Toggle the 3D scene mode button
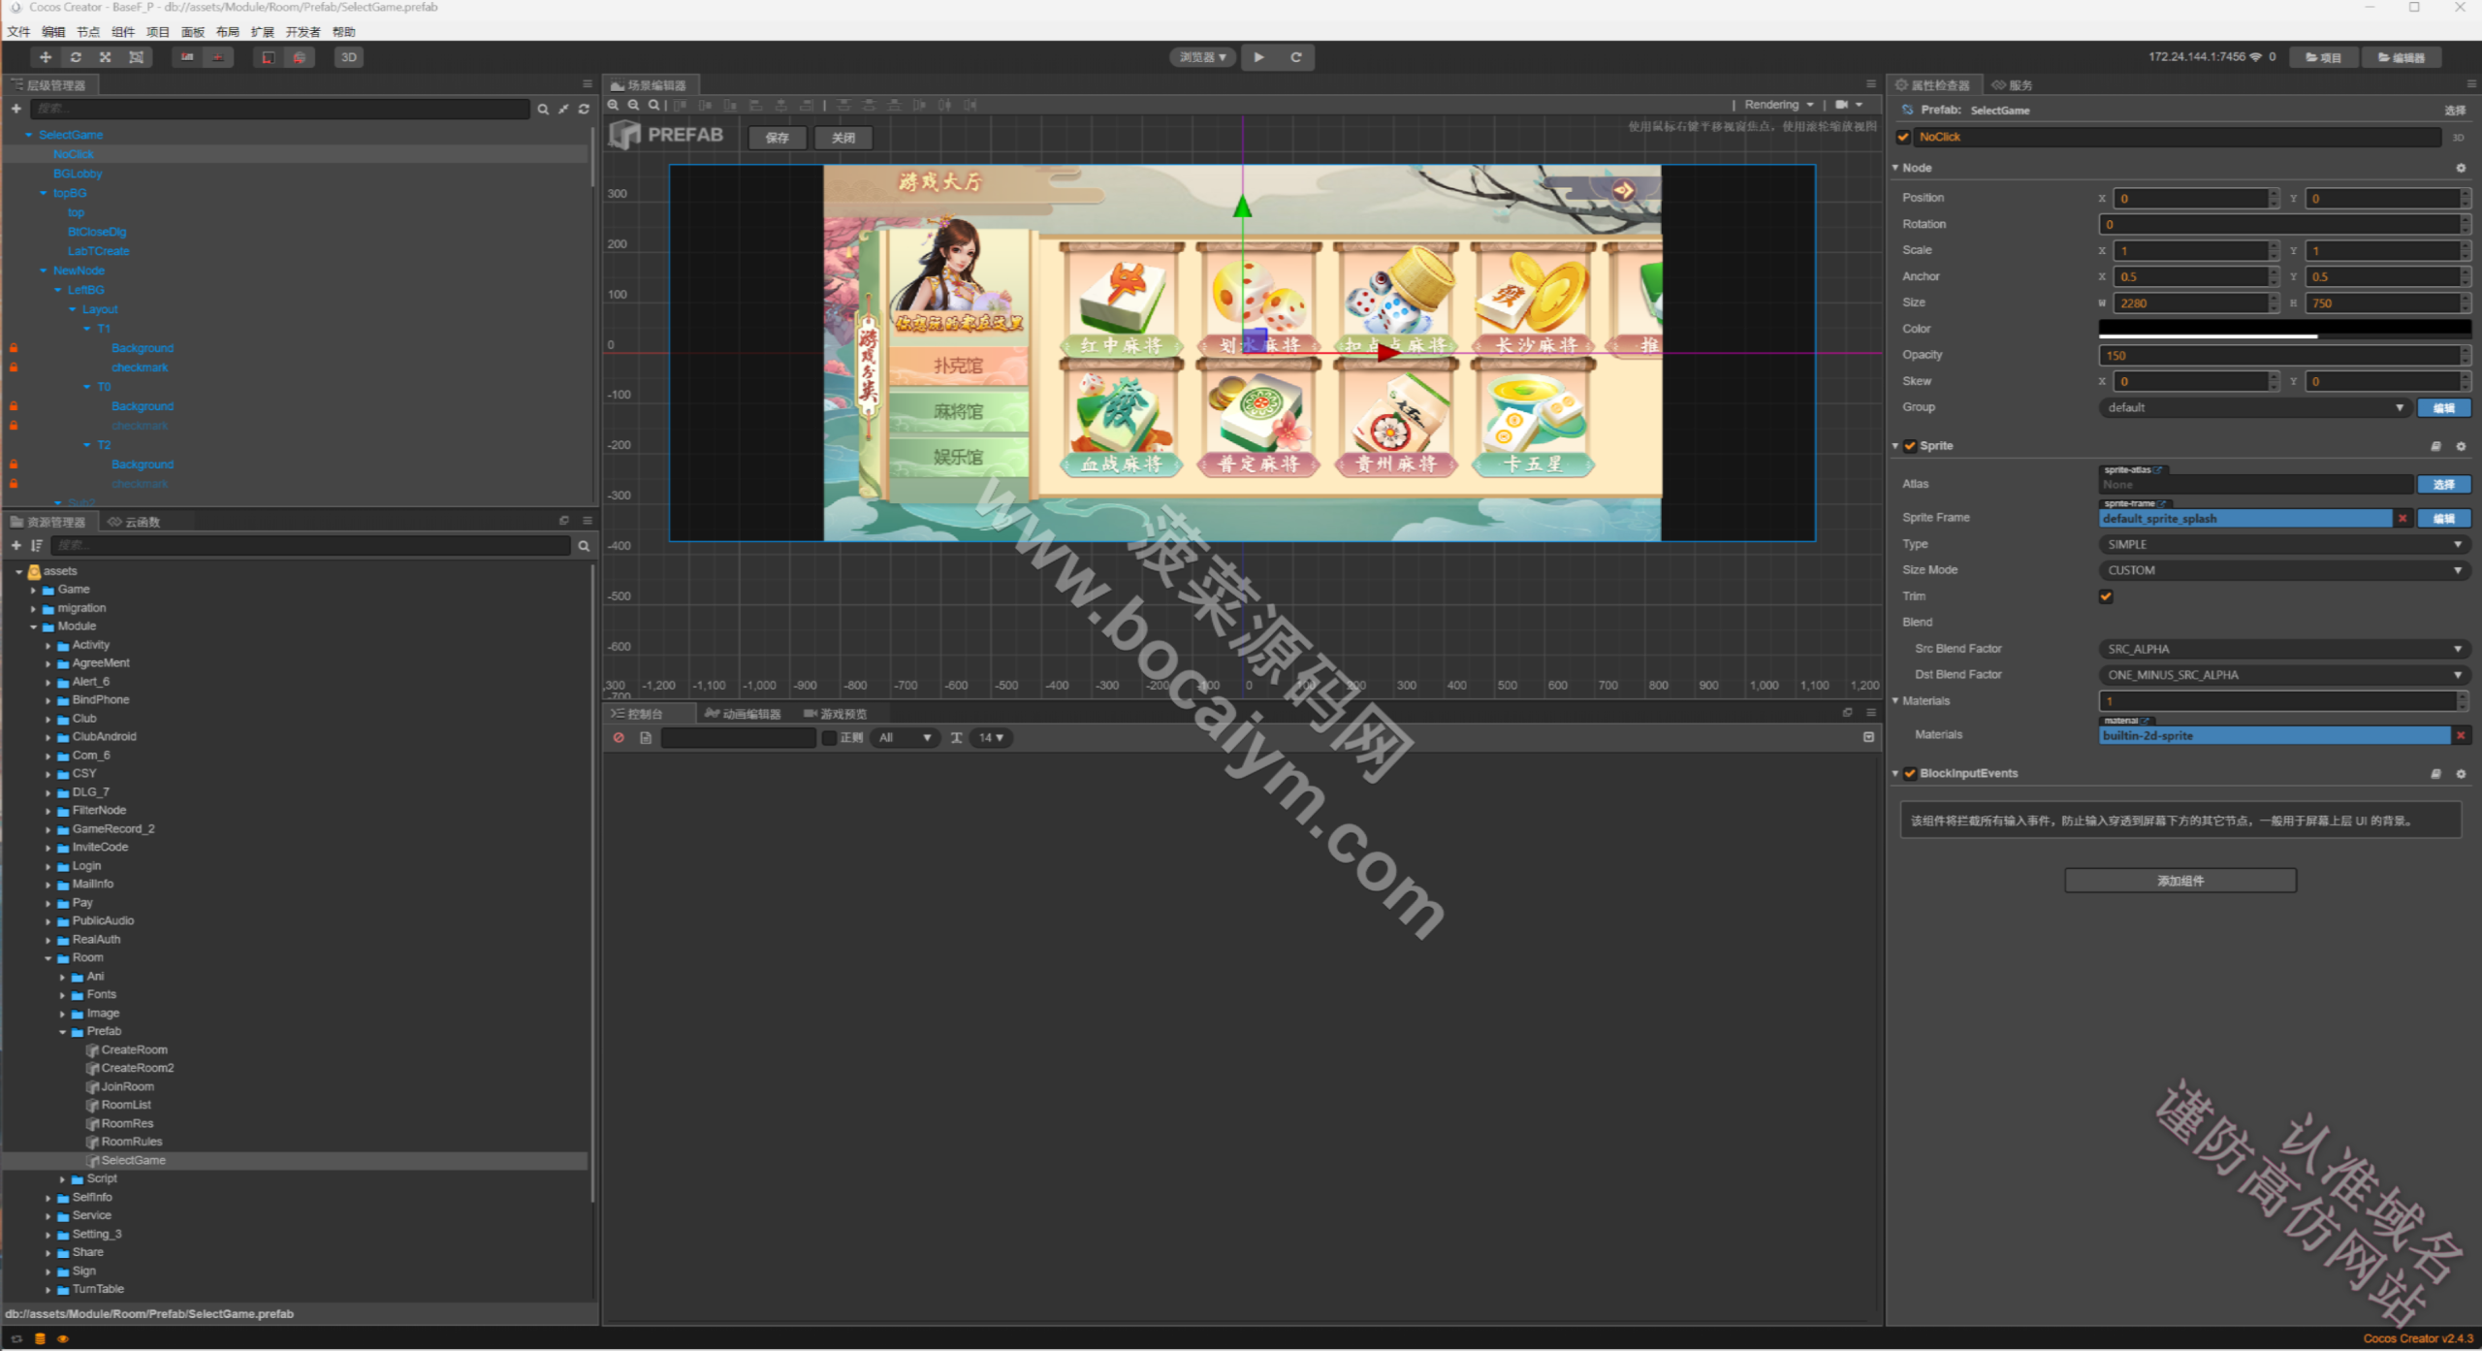Viewport: 2482px width, 1351px height. [349, 57]
